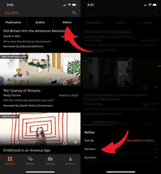This screenshot has width=161, height=174.
Task: Tap Wi-Fi icon in left status bar
Action: click(69, 5)
